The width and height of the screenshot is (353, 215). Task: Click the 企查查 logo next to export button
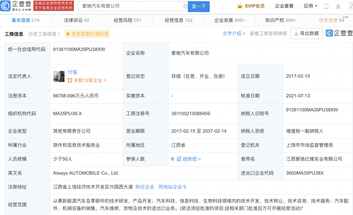click(339, 33)
